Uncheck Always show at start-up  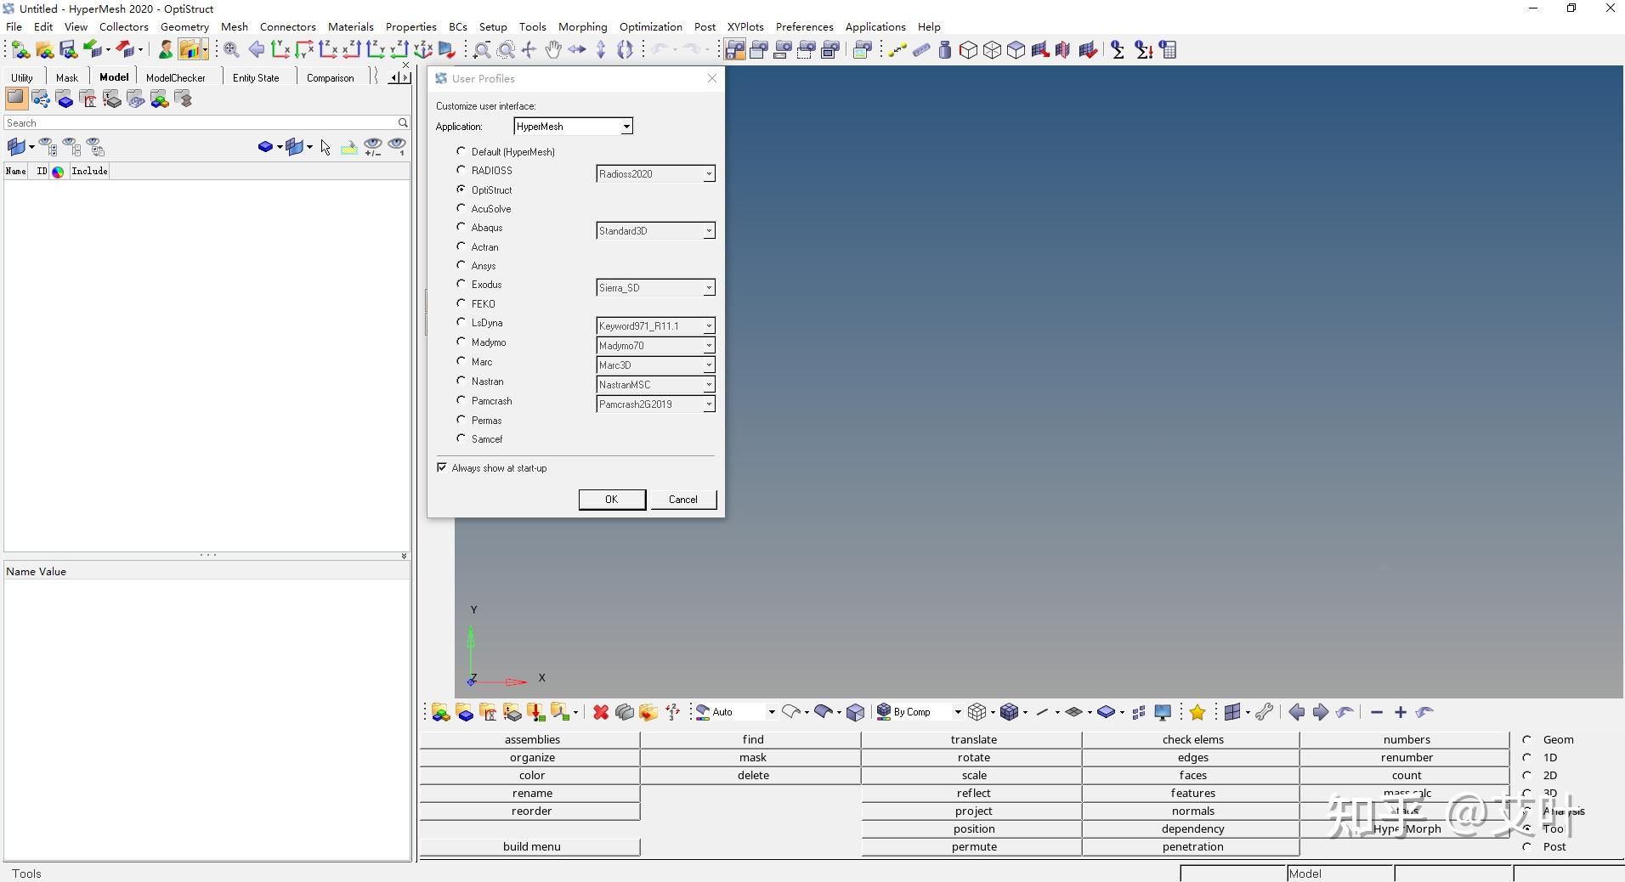[442, 467]
